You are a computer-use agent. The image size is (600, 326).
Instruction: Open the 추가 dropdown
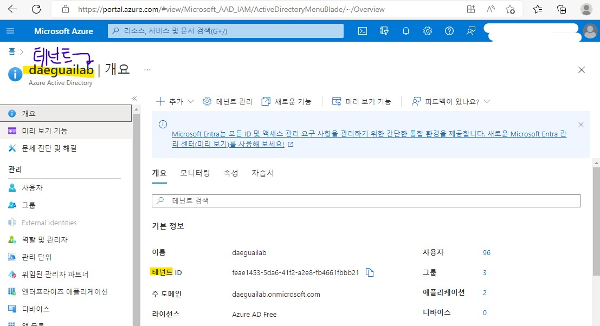tap(175, 101)
